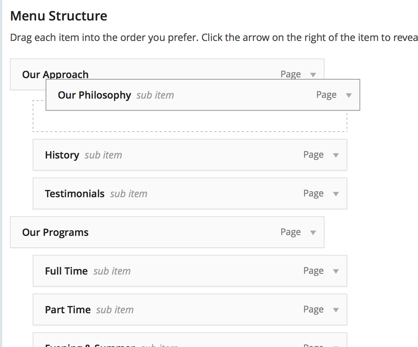Expand the Full Time sub item arrow
This screenshot has width=418, height=347.
tap(336, 271)
